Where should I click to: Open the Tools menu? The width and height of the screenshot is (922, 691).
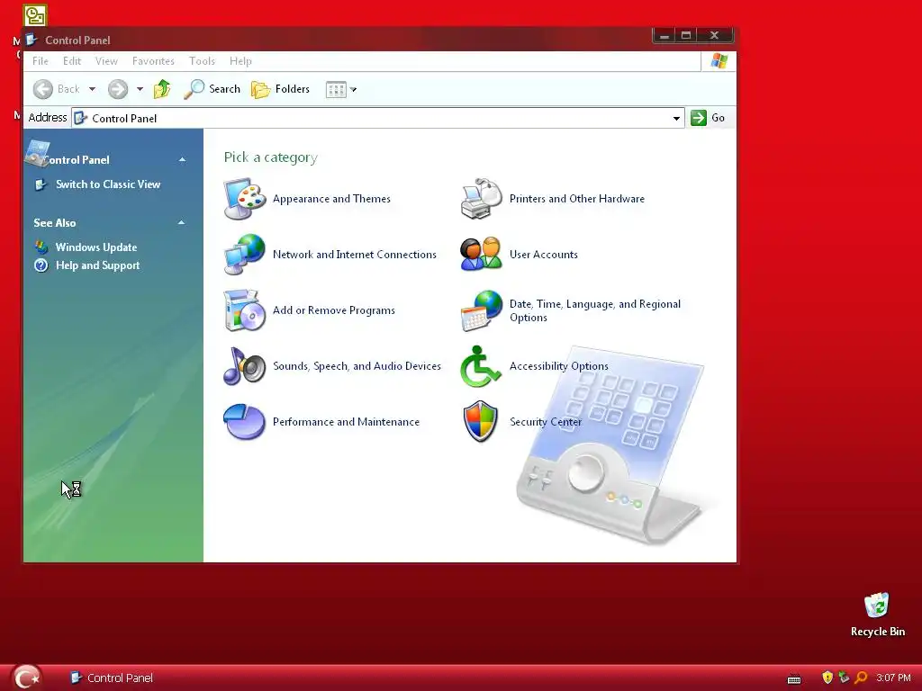(x=202, y=61)
